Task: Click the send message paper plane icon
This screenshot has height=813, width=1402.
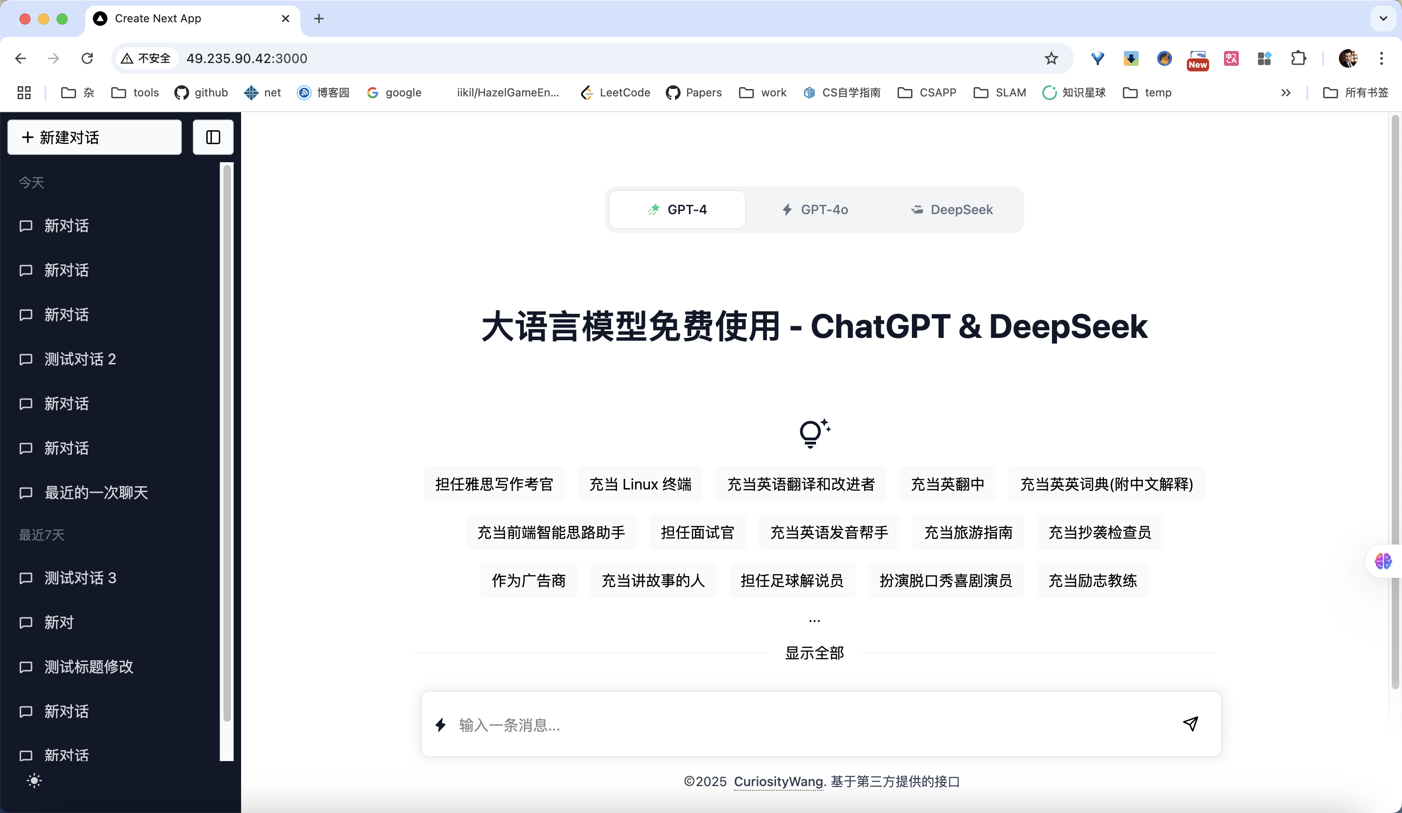Action: [x=1190, y=724]
